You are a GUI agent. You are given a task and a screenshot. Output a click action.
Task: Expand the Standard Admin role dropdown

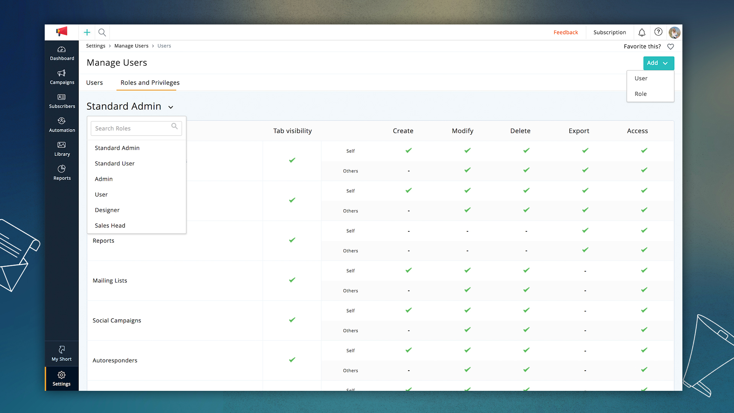coord(171,107)
